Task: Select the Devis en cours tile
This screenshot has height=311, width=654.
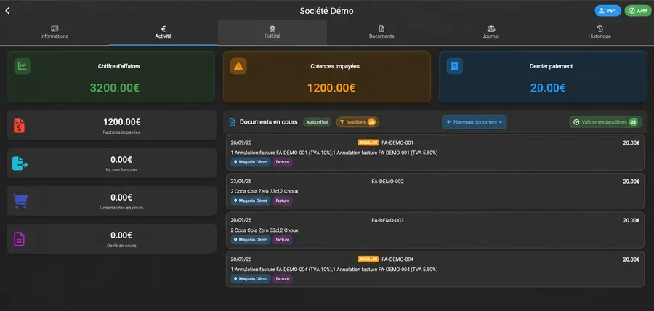Action: 111,239
